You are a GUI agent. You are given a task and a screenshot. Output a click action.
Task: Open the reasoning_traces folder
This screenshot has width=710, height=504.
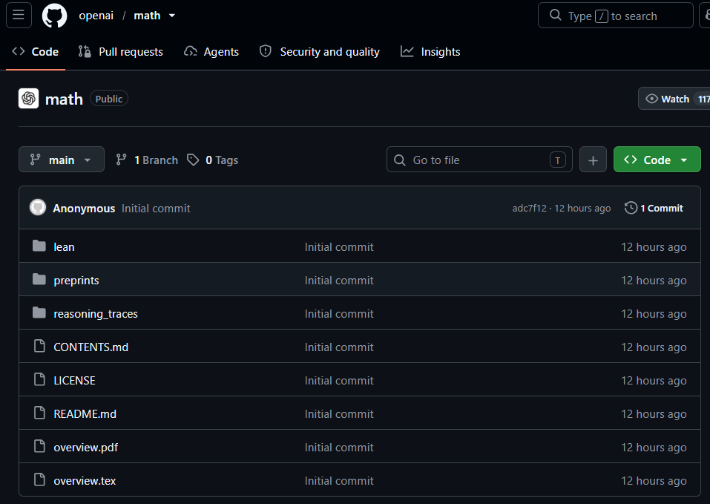[96, 314]
